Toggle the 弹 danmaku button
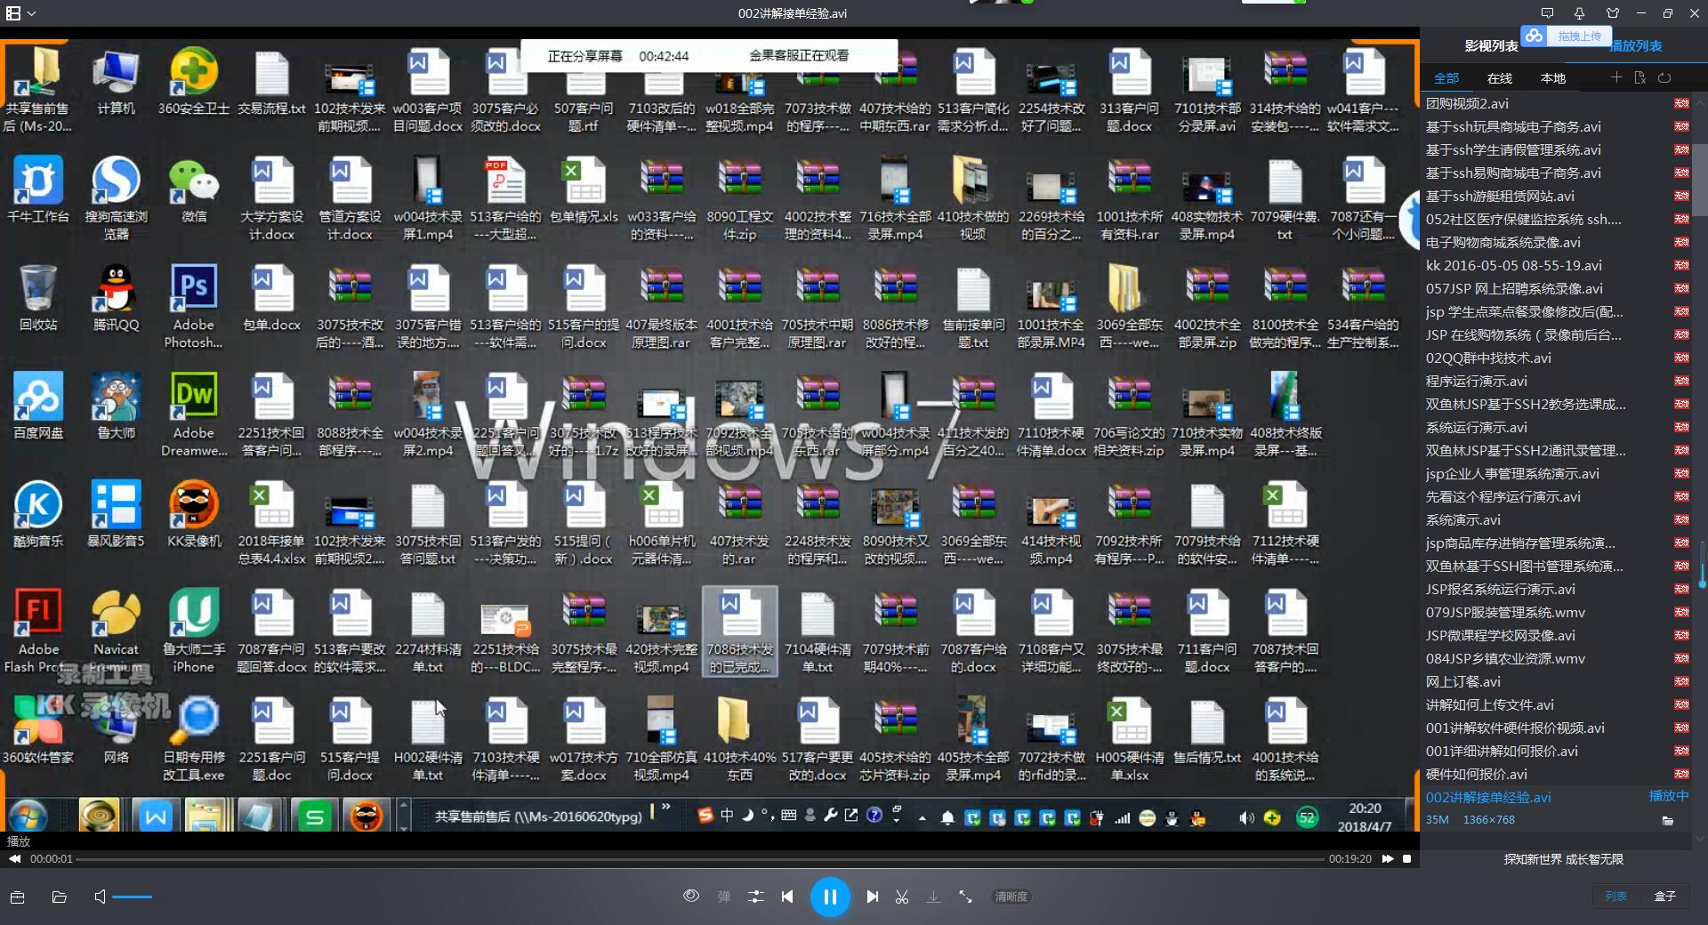 pyautogui.click(x=724, y=897)
